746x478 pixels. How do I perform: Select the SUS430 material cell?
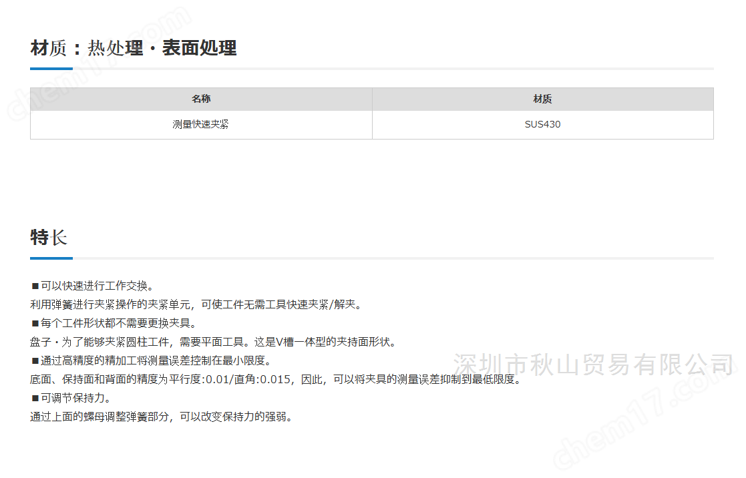tap(542, 124)
